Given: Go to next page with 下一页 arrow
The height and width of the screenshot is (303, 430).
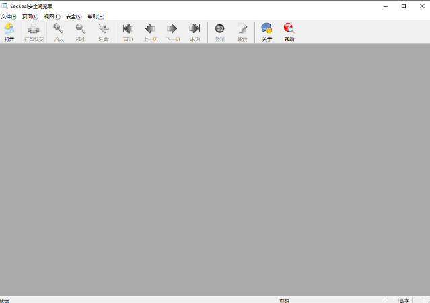Looking at the screenshot, I should click(x=172, y=31).
